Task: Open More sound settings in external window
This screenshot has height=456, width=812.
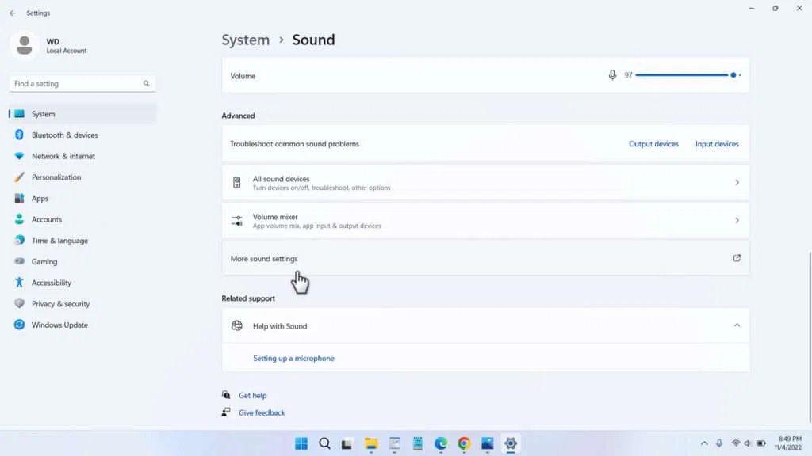Action: [x=737, y=258]
